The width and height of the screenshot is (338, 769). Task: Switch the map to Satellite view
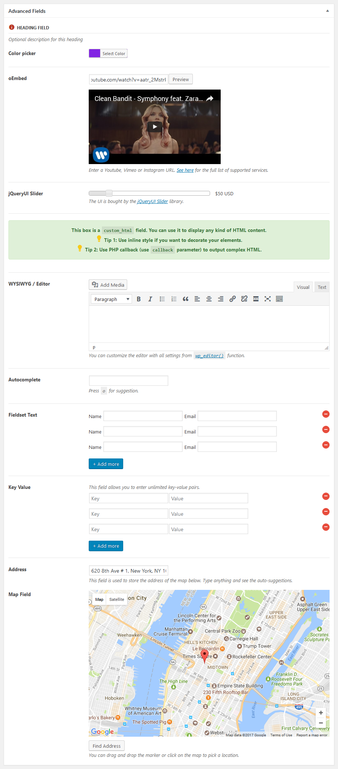pos(117,599)
